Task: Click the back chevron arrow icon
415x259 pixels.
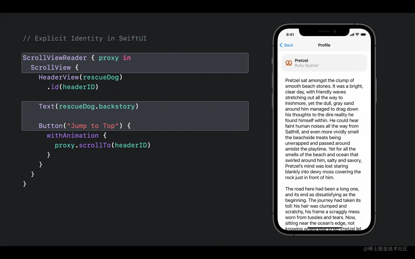Action: 281,45
